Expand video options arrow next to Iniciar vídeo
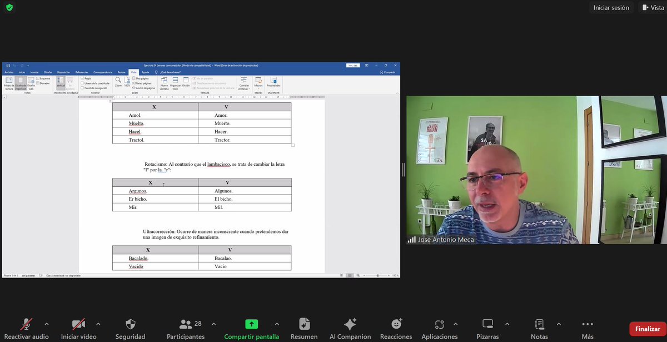The width and height of the screenshot is (667, 342). tap(98, 324)
